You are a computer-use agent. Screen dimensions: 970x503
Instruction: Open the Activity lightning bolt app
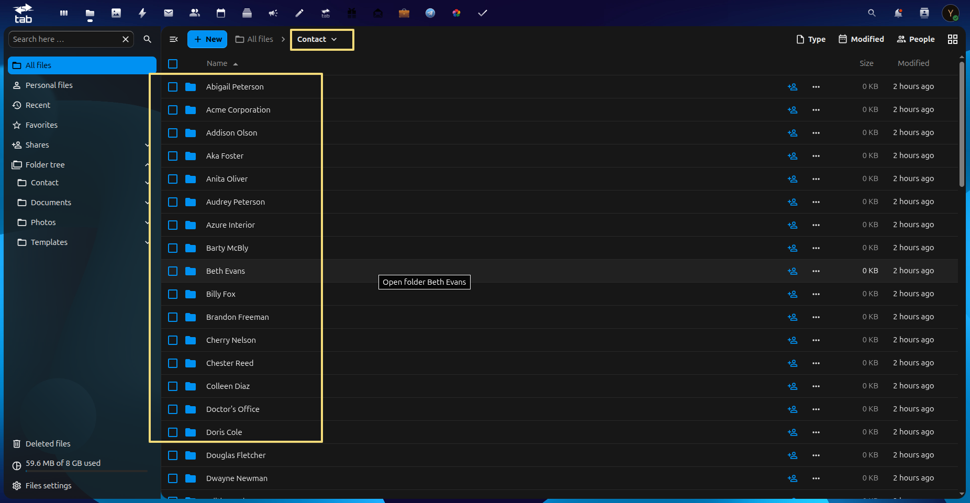click(142, 13)
